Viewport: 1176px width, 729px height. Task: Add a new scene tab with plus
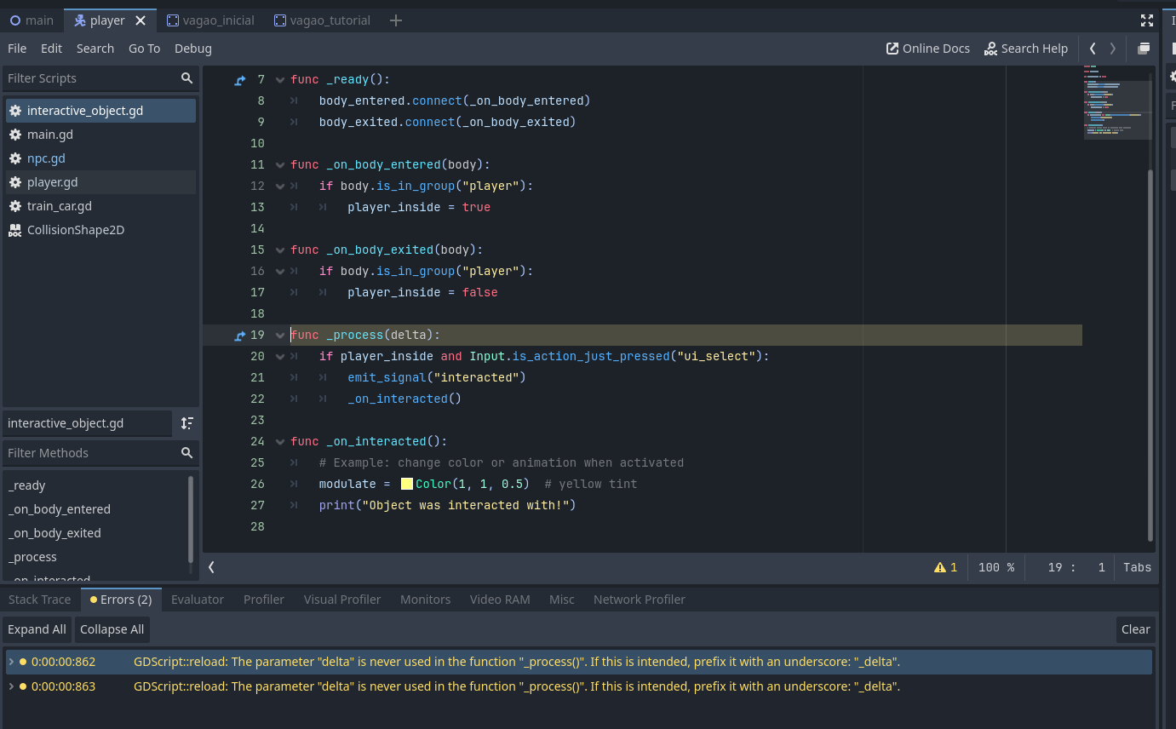coord(395,20)
